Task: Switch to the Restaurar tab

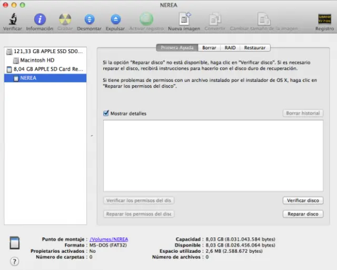Action: (x=254, y=48)
